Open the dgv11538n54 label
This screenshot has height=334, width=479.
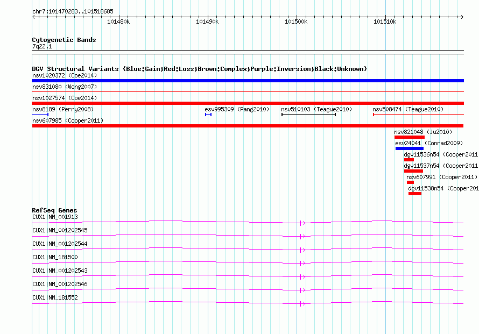coord(443,188)
